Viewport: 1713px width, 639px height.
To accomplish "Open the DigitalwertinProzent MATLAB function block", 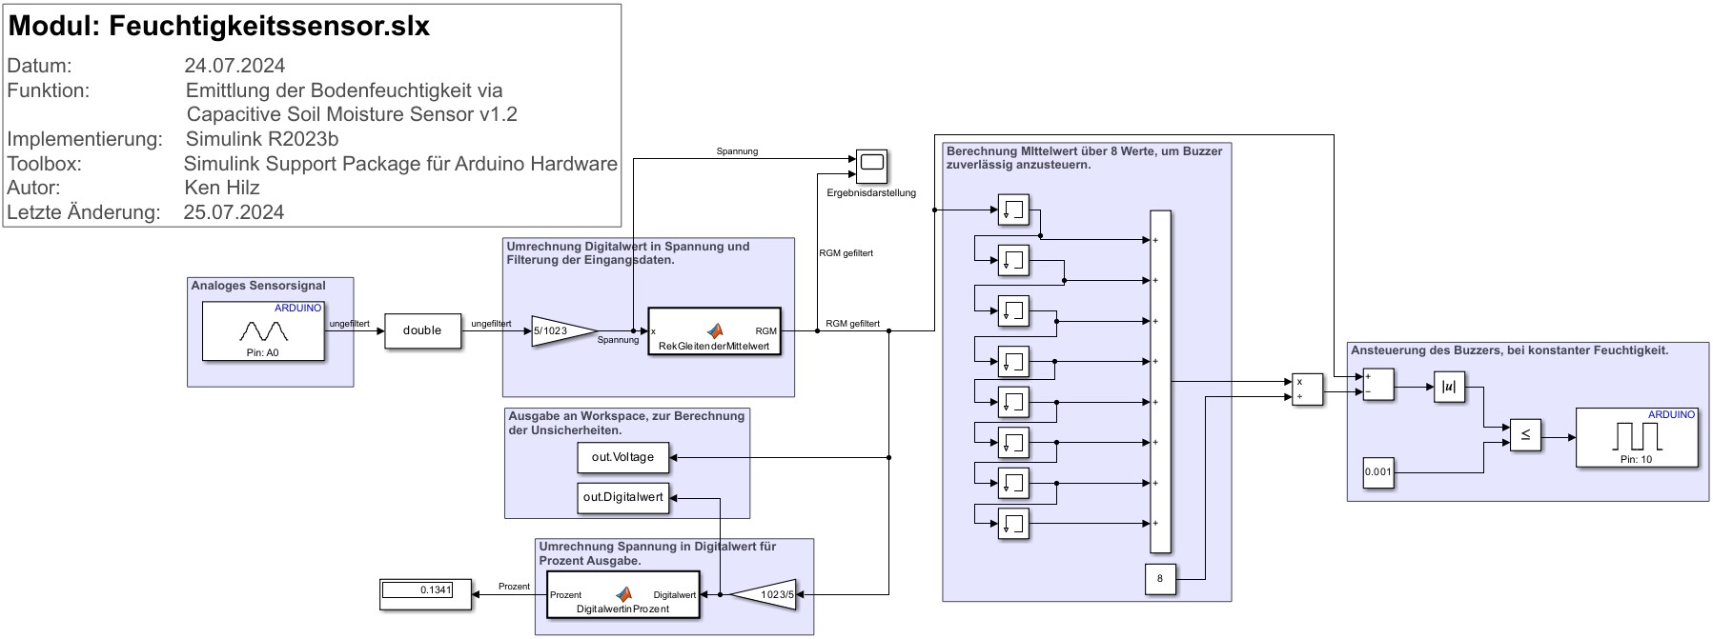I will pos(623,595).
